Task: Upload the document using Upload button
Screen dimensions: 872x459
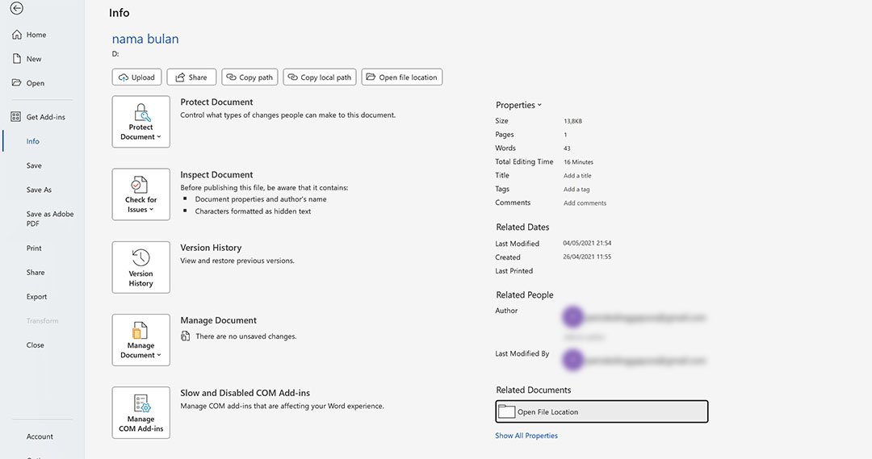Action: coord(136,77)
